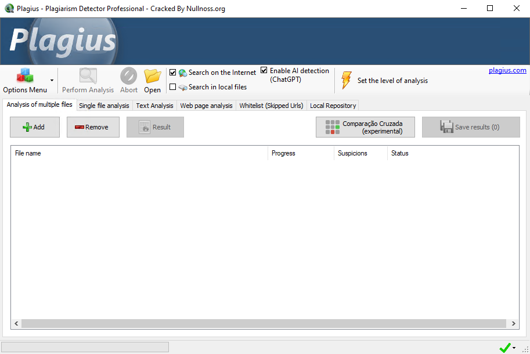
Task: Enable Search in local files checkbox
Action: point(173,87)
